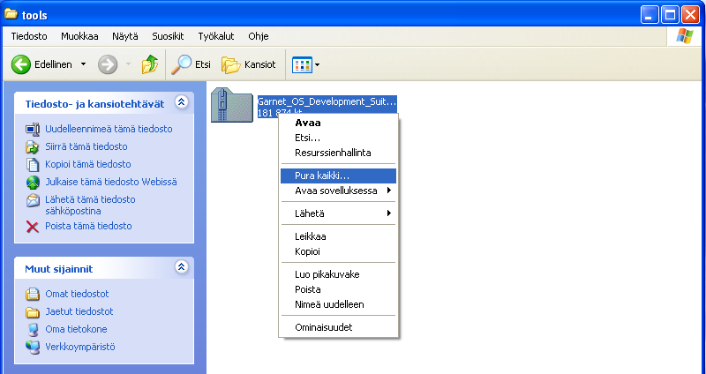Open the Ohje menu

259,36
